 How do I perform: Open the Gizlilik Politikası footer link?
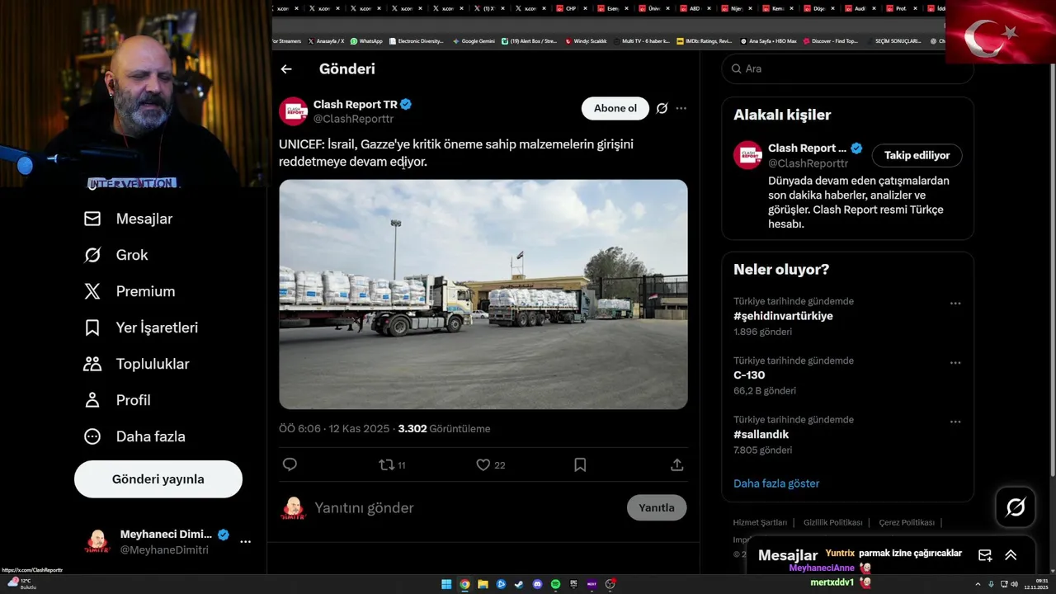(x=832, y=523)
